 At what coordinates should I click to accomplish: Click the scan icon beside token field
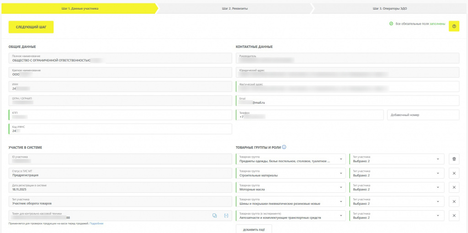pos(226,215)
